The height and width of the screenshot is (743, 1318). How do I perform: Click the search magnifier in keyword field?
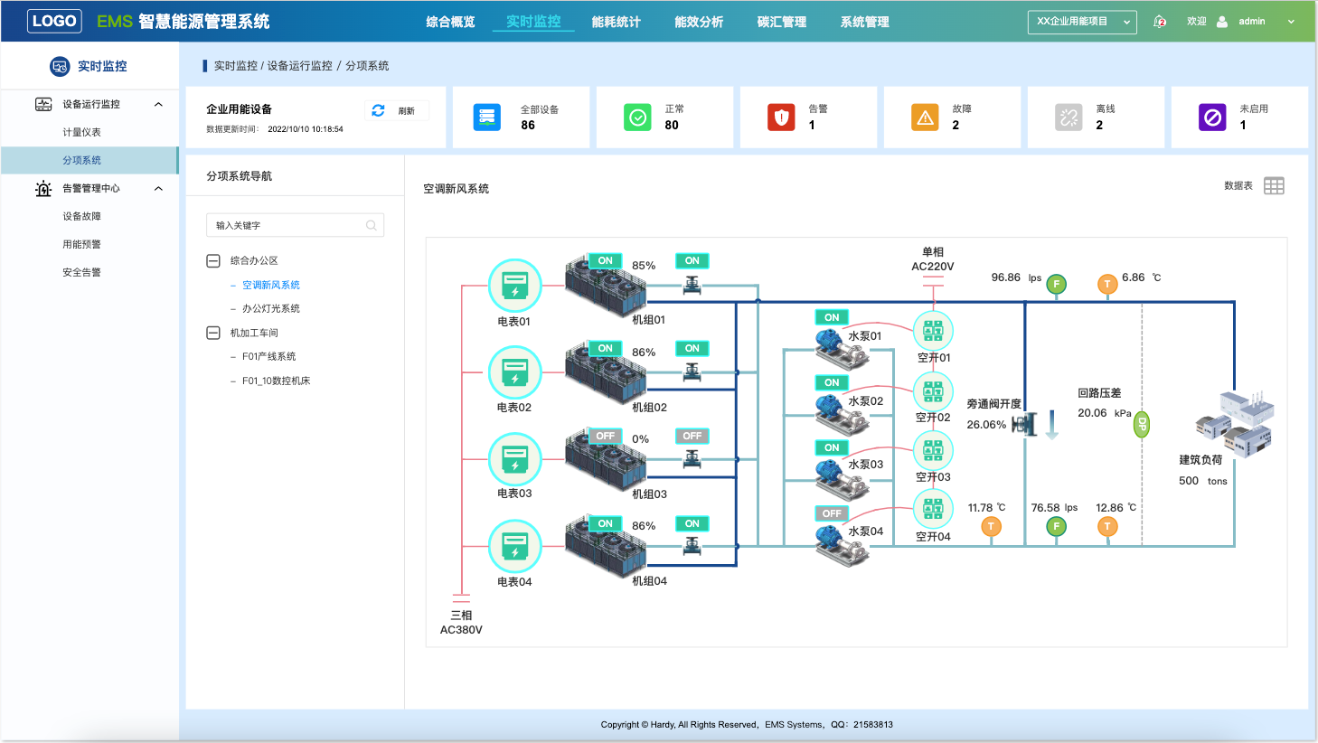(372, 226)
